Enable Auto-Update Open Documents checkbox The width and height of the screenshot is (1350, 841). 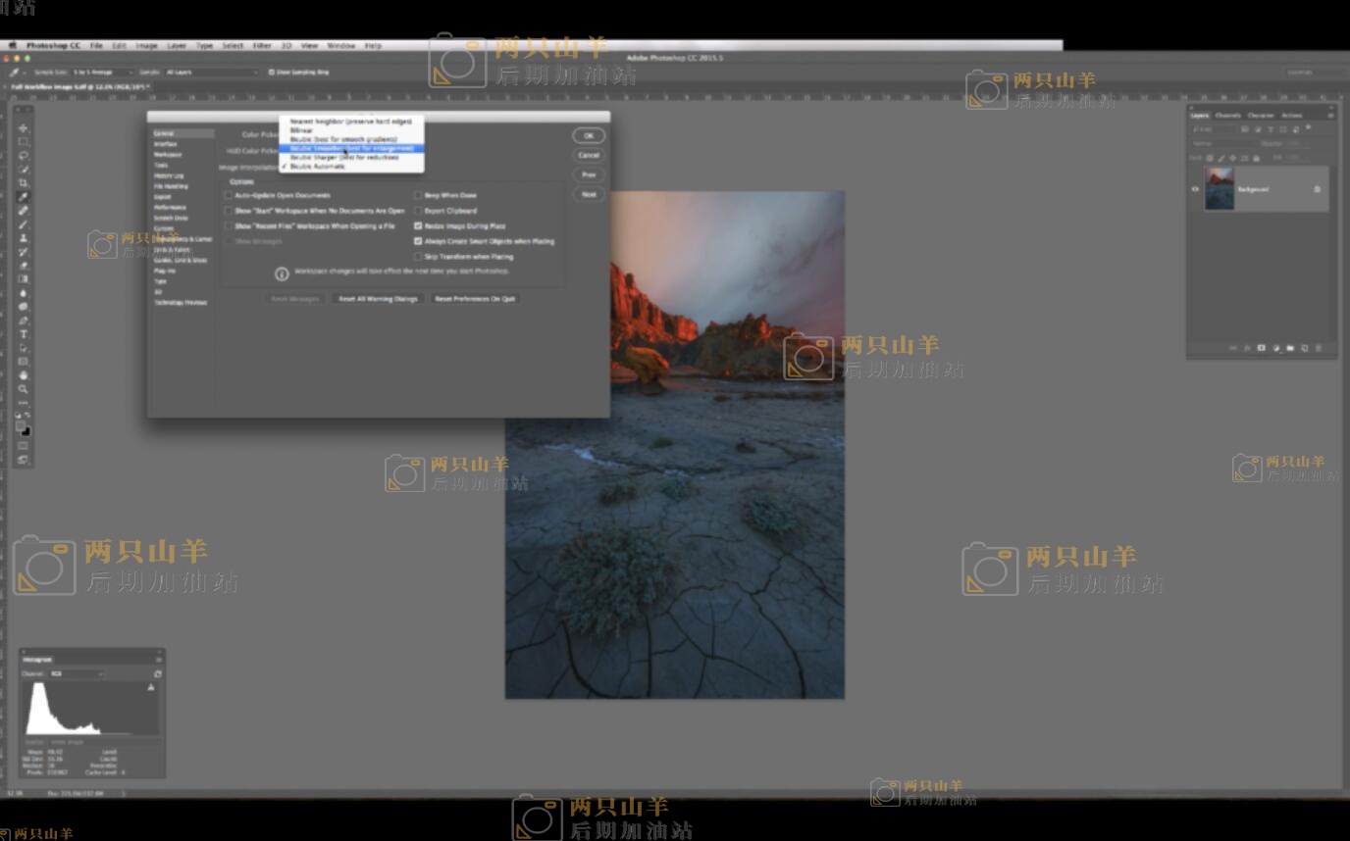(x=229, y=195)
